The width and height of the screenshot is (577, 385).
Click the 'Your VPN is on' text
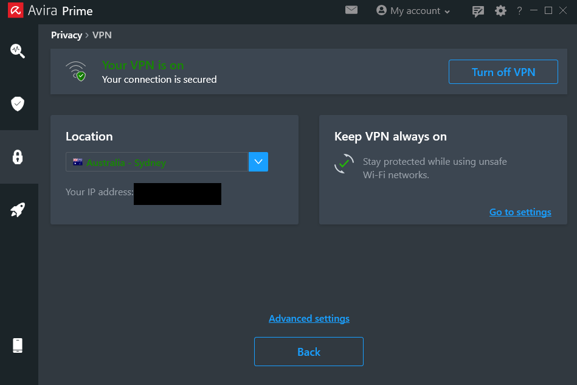[143, 65]
